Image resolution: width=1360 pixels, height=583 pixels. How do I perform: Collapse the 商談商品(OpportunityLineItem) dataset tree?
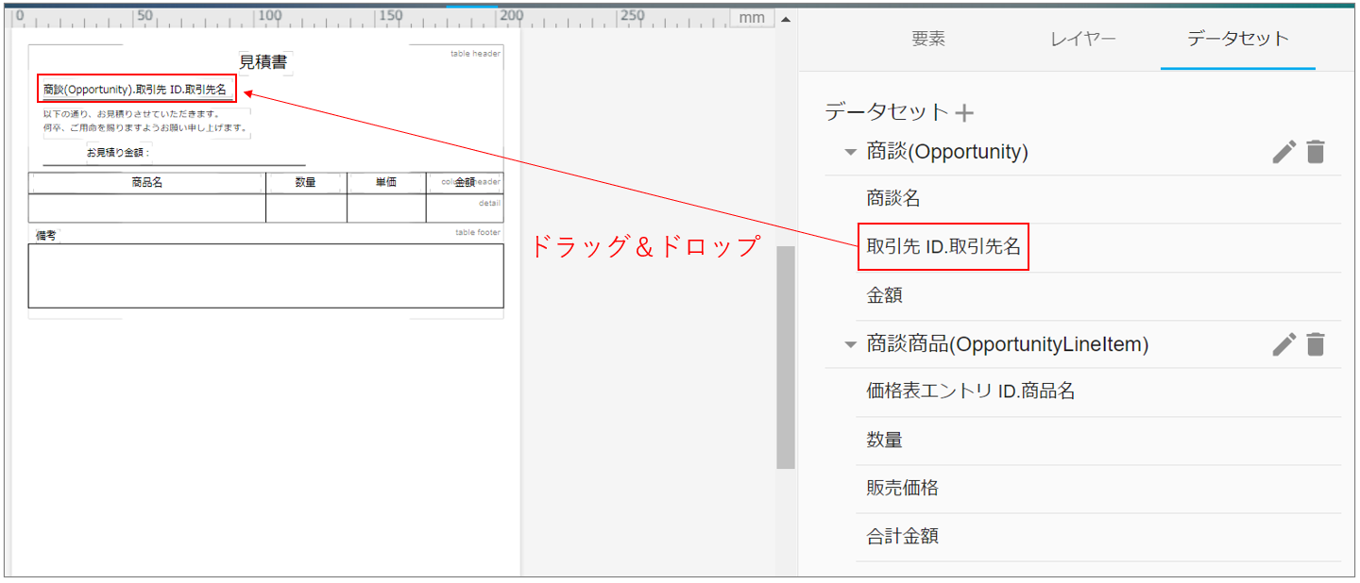tap(850, 345)
